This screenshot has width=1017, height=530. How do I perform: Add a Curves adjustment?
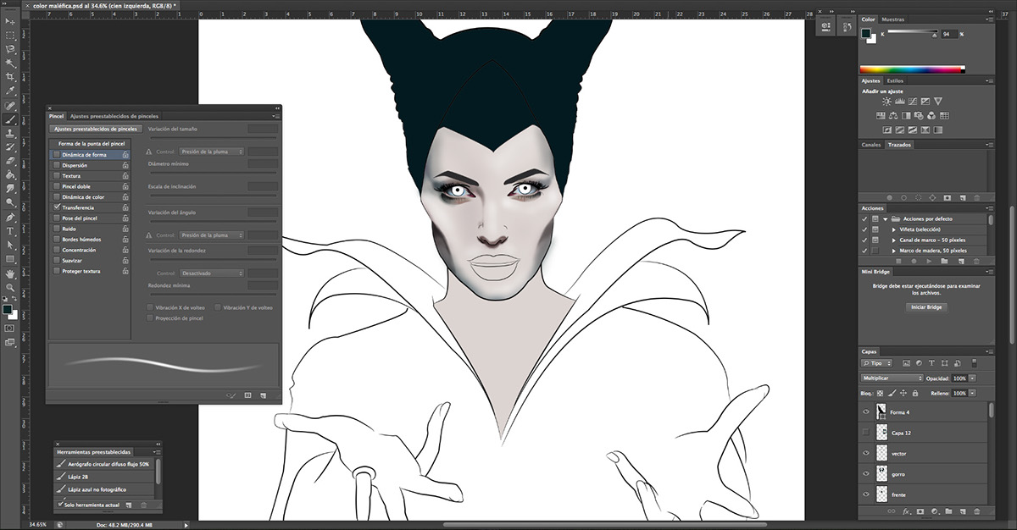pyautogui.click(x=912, y=102)
